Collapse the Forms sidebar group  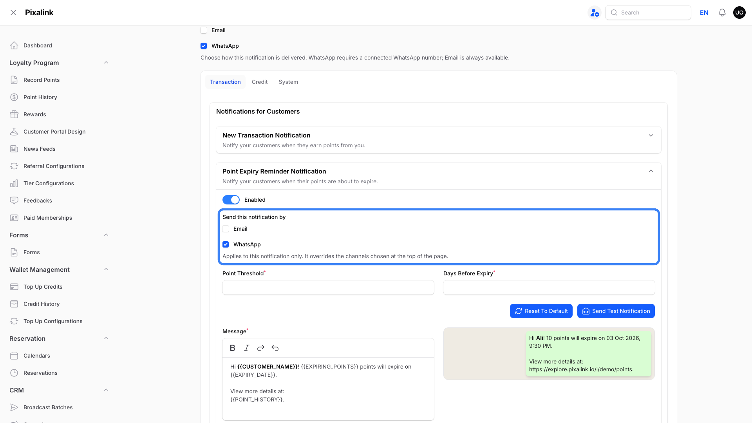pyautogui.click(x=106, y=235)
